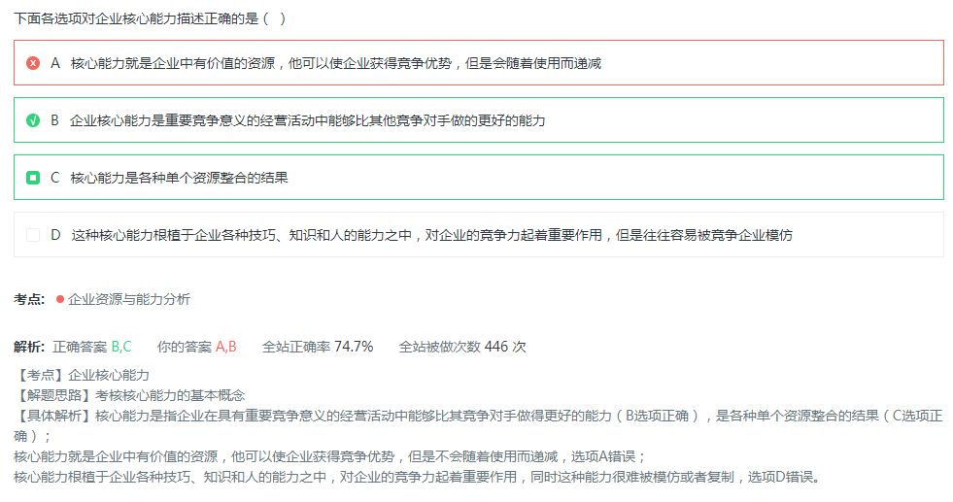Select option A text about 随着使用而递减

(335, 63)
